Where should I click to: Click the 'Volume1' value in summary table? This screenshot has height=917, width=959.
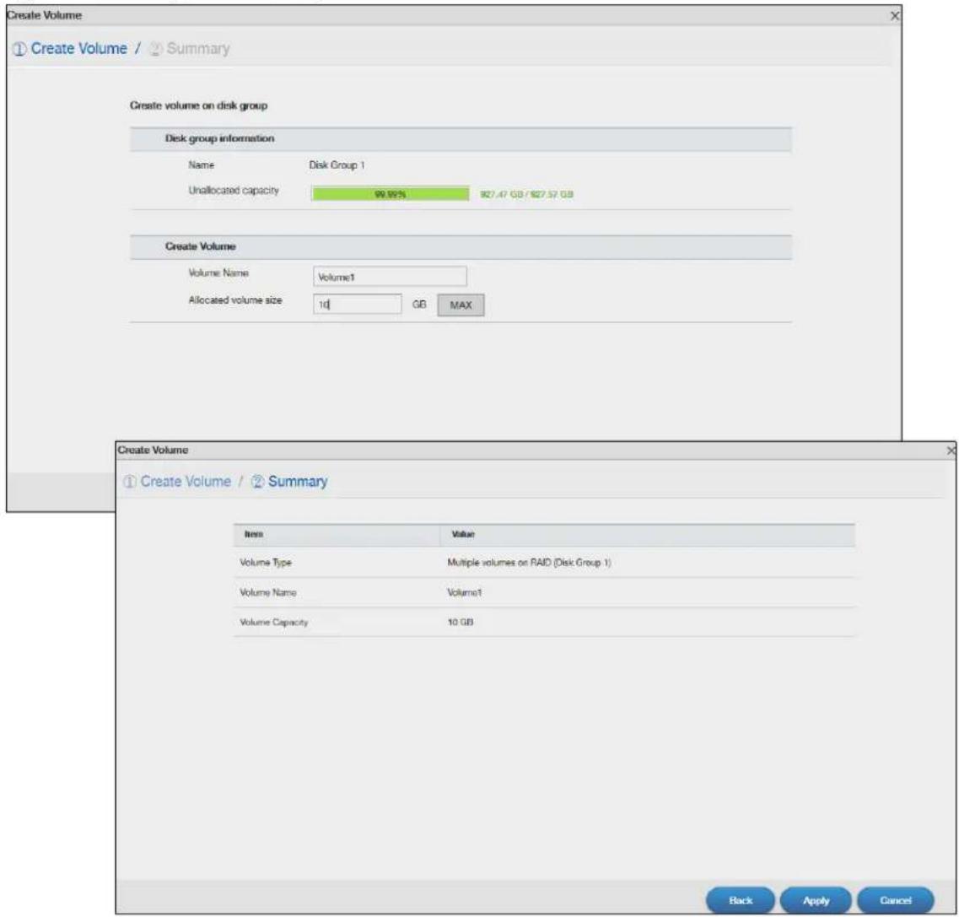(x=464, y=592)
